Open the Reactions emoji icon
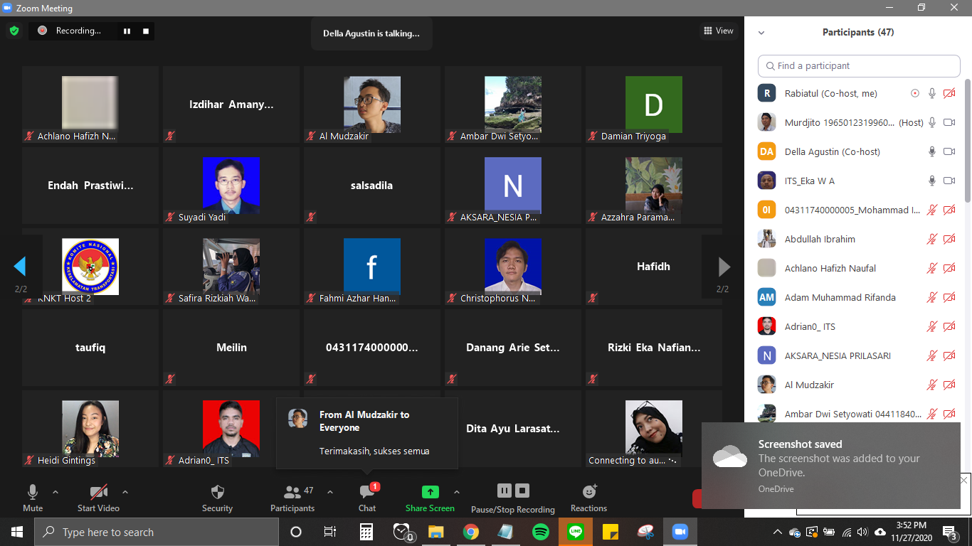The height and width of the screenshot is (546, 972). point(588,492)
